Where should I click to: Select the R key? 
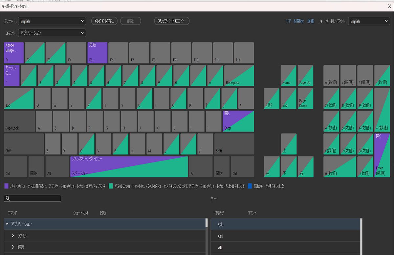[x=94, y=98]
